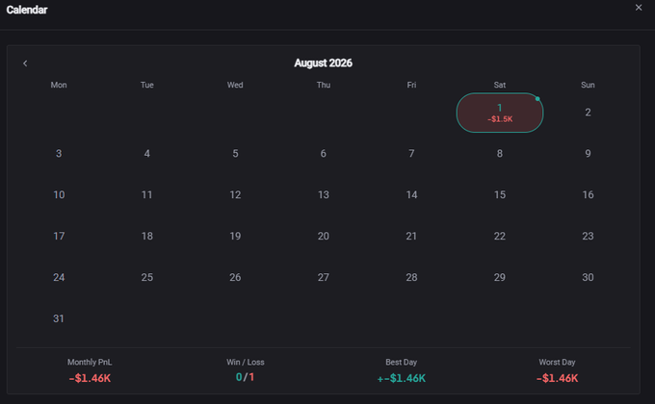Select day 29 in the calendar
This screenshot has height=404, width=655.
point(500,278)
